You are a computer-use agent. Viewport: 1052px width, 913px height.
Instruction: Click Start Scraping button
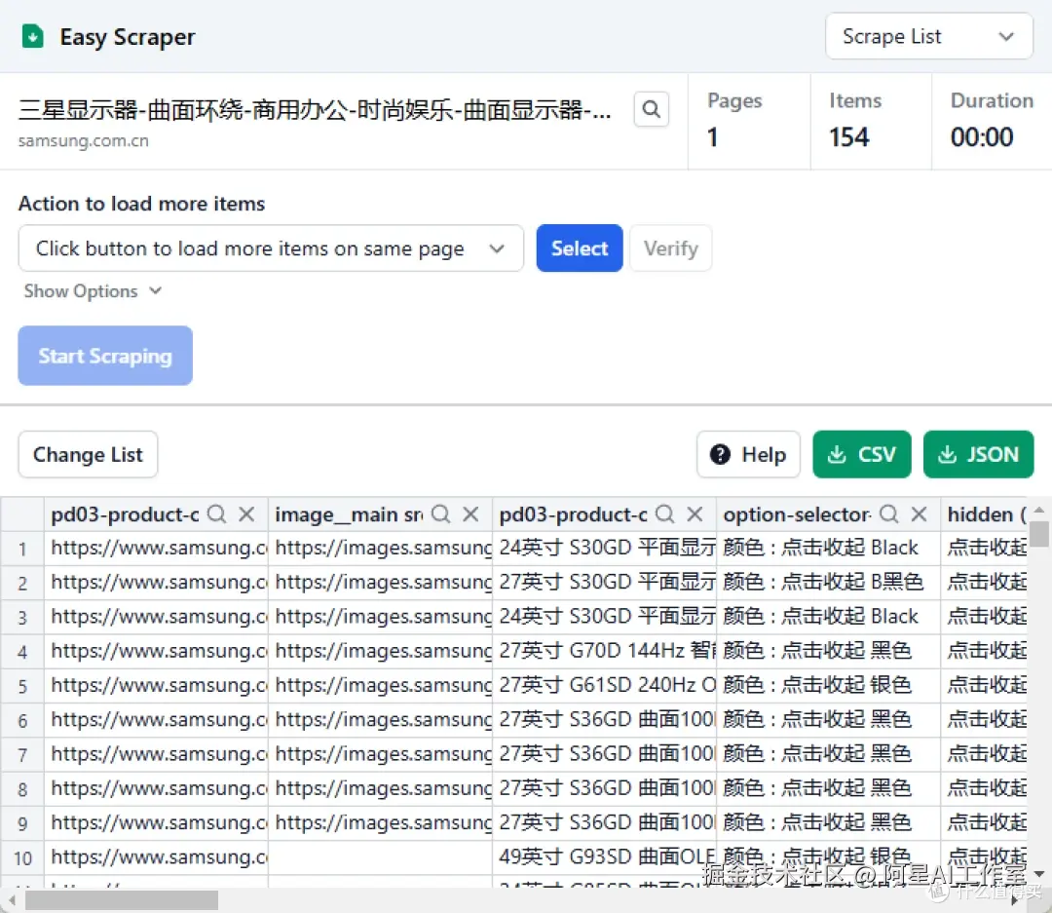point(105,356)
